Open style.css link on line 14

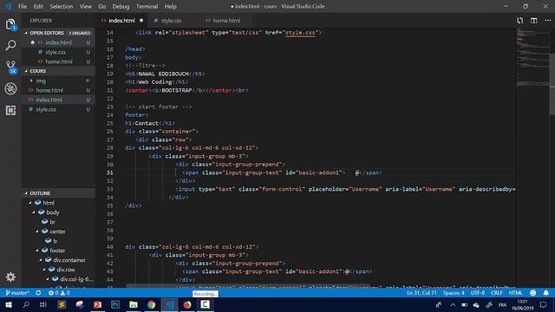[x=300, y=33]
